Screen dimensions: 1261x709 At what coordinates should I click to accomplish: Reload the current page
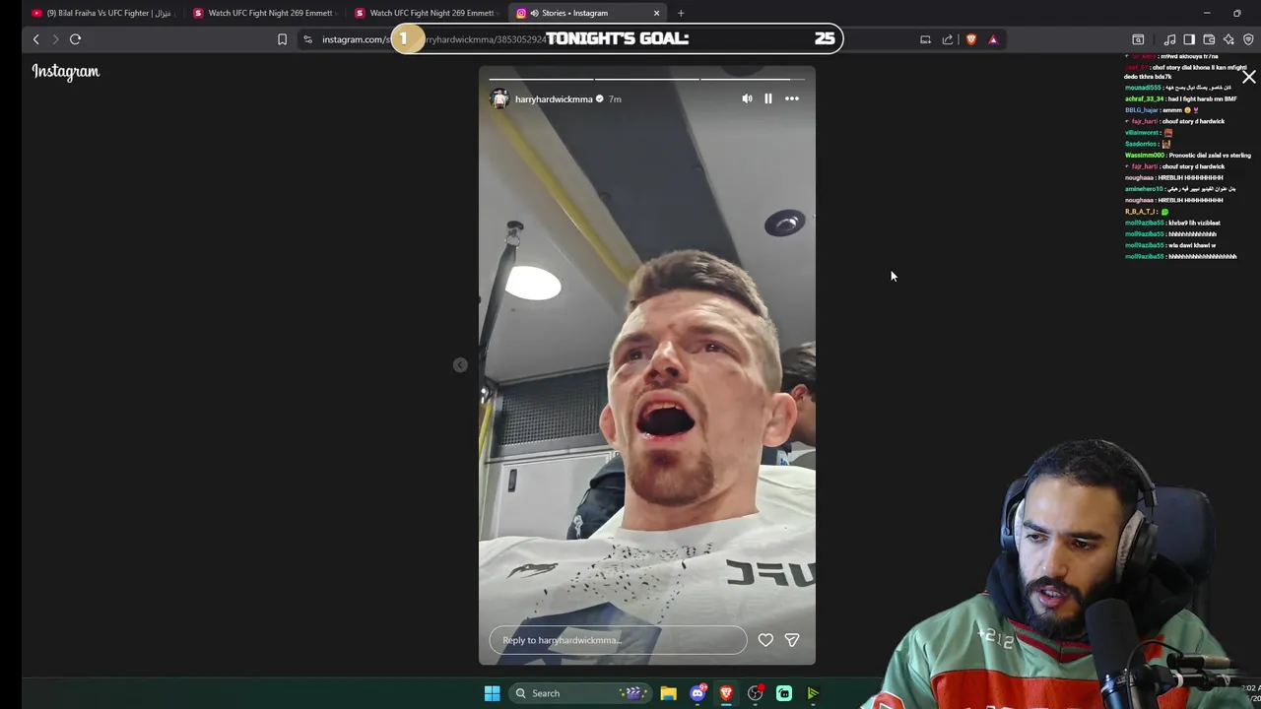point(75,39)
